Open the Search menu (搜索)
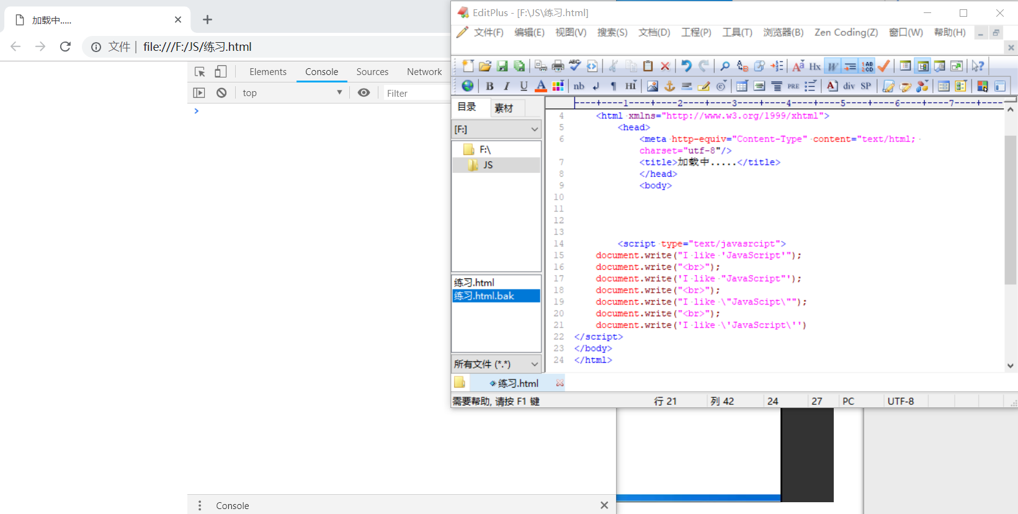This screenshot has height=514, width=1018. pos(612,32)
